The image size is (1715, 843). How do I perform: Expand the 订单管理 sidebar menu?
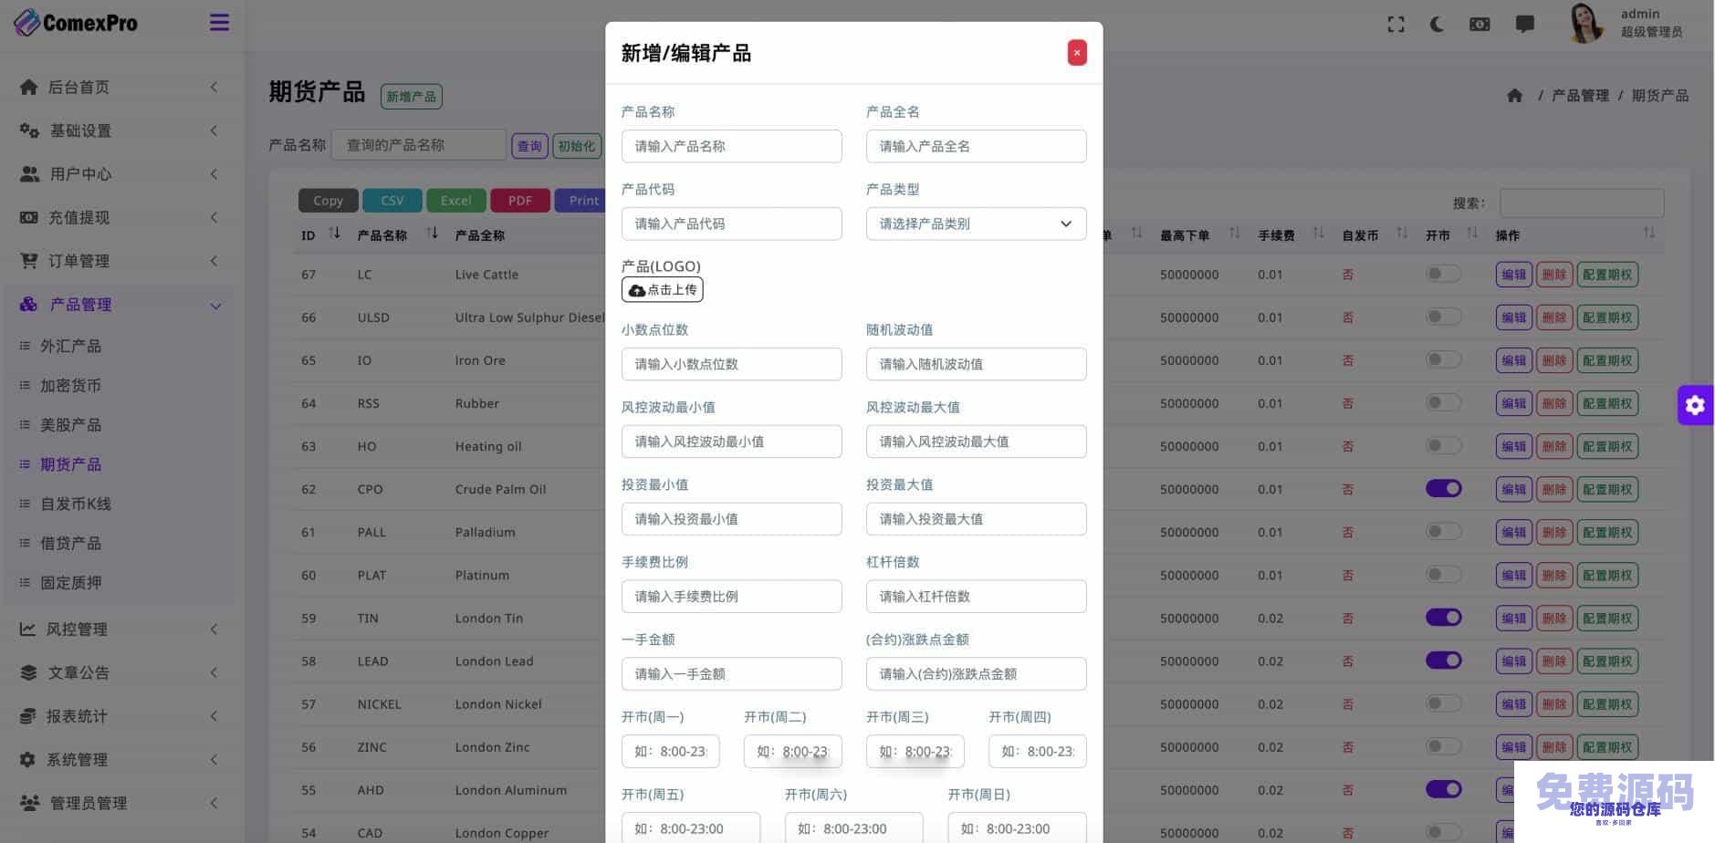[119, 261]
